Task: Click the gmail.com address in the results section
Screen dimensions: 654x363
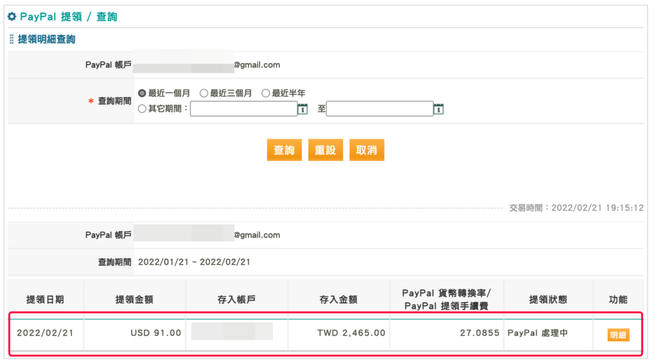Action: 257,235
